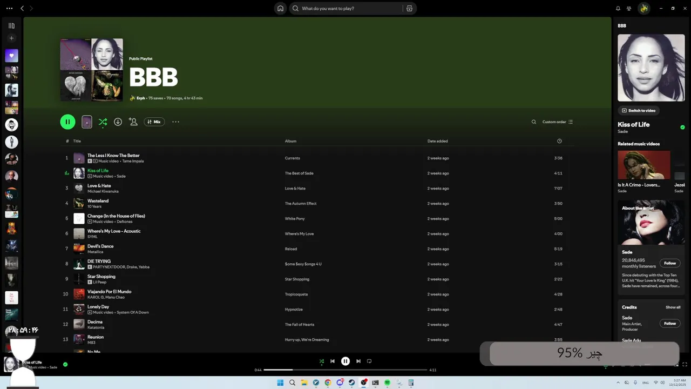691x389 pixels.
Task: Select the Lonely Day track
Action: pyautogui.click(x=317, y=309)
